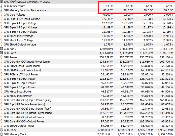Image resolution: width=175 pixels, height=136 pixels.
Task: Click the 122.512 W 8-pin #1 power value
Action: 106,79
